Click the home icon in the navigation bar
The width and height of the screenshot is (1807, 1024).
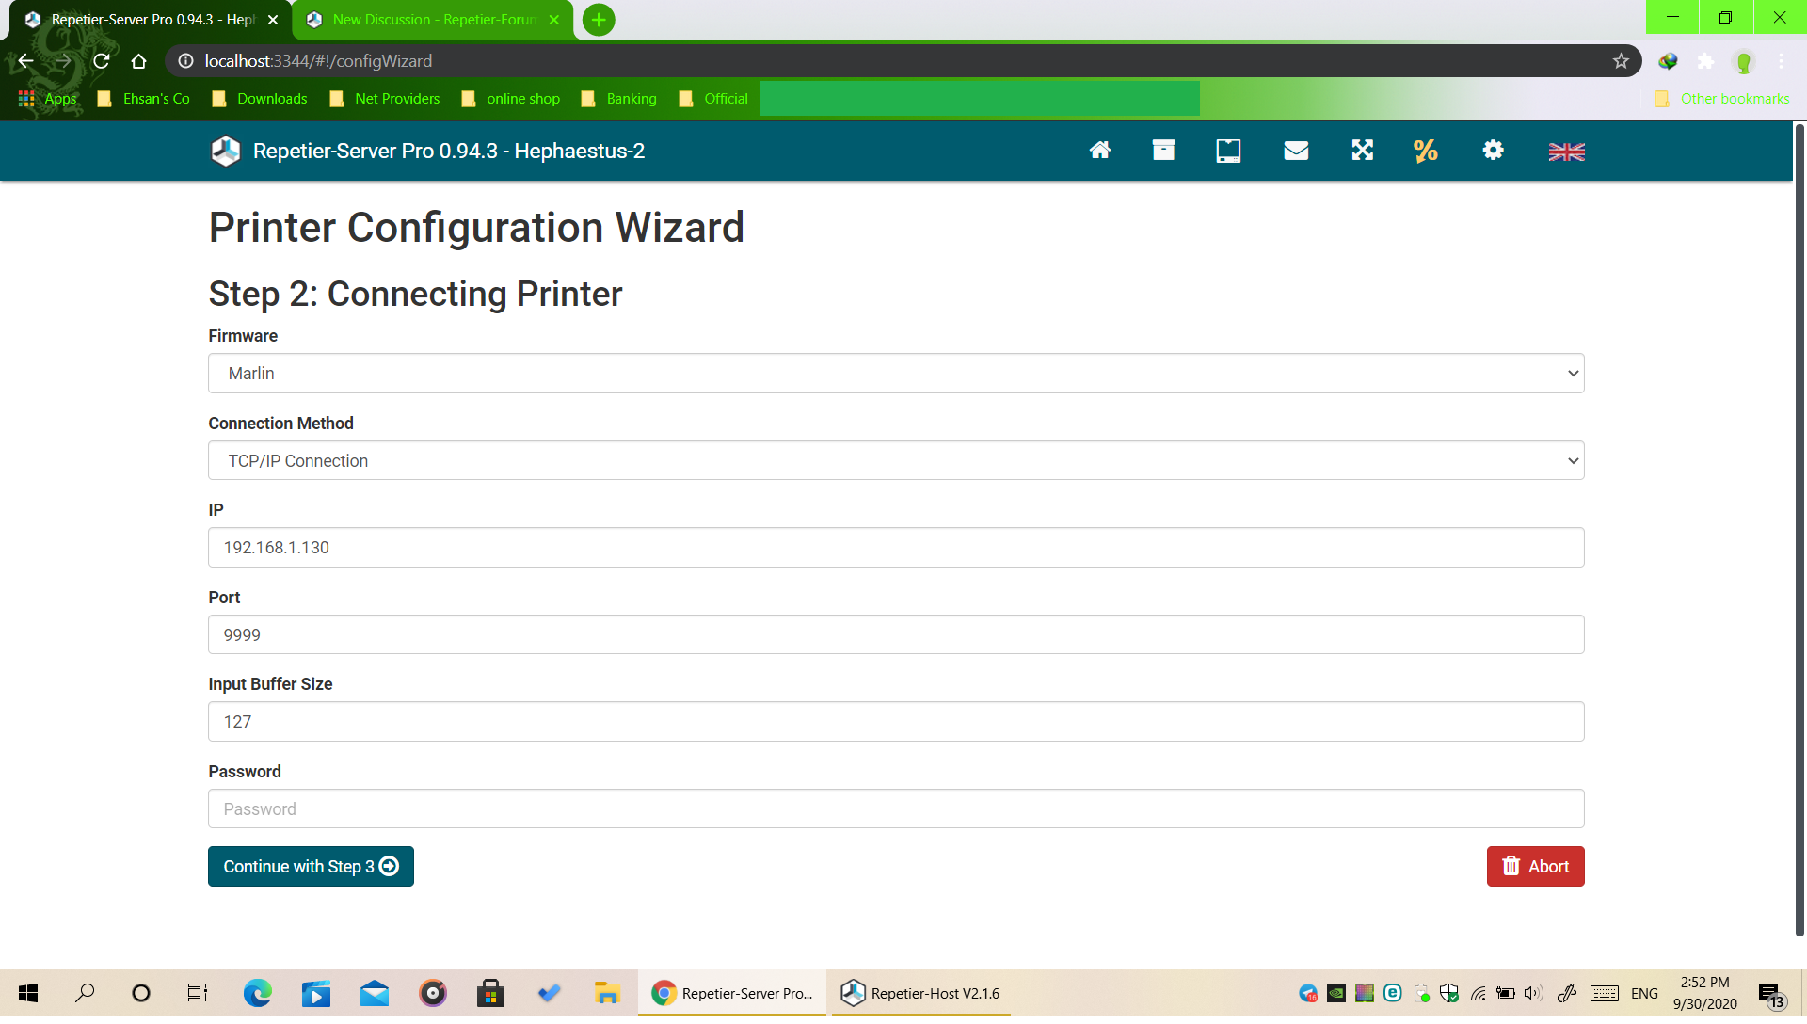pyautogui.click(x=1097, y=151)
